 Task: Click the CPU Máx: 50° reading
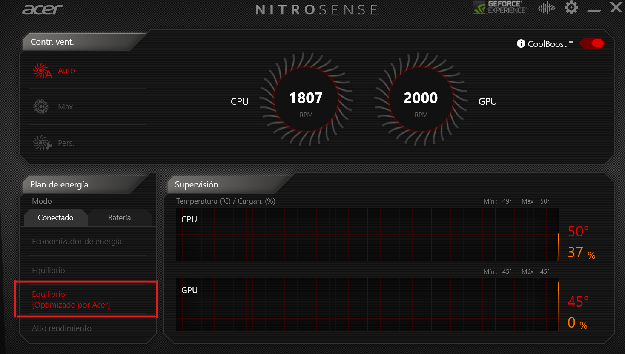tap(536, 201)
